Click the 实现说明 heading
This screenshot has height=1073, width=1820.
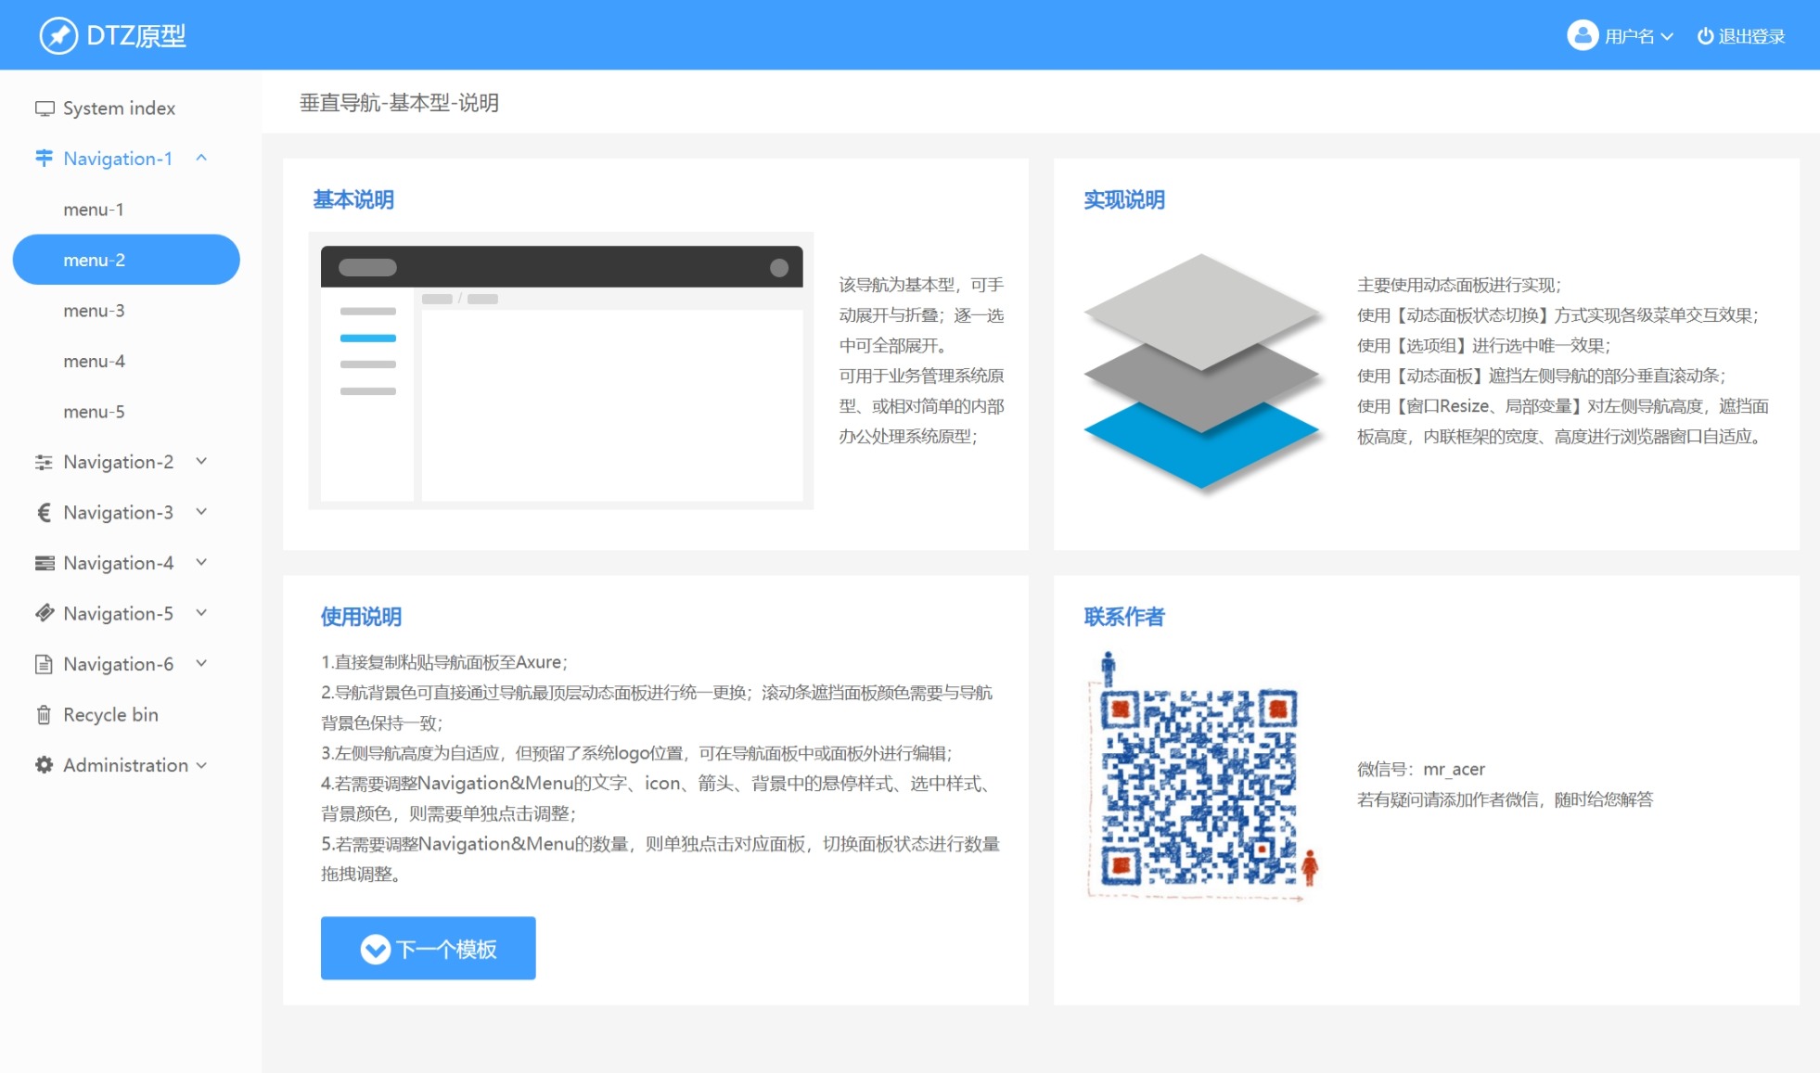(x=1124, y=199)
